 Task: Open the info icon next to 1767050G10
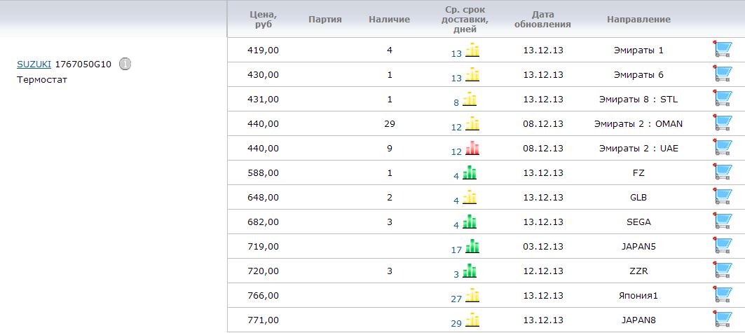tap(125, 64)
